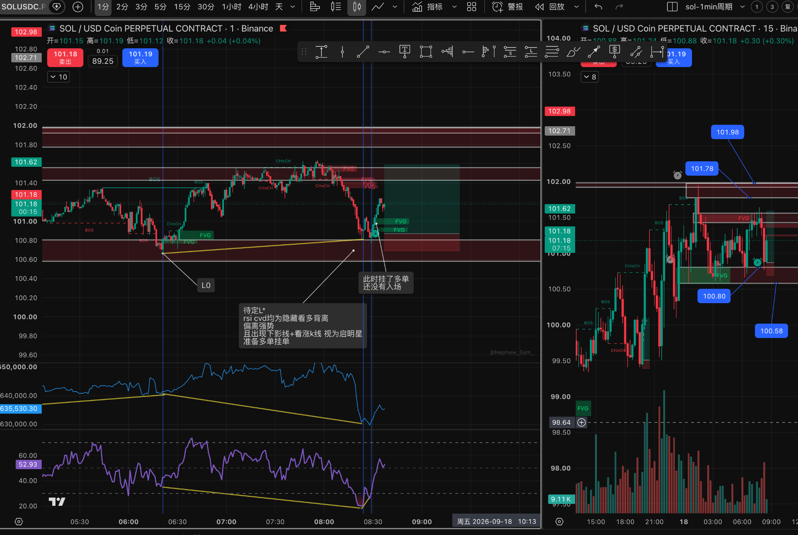Expand the chart type dropdown arrow
Image resolution: width=798 pixels, height=535 pixels.
coord(395,7)
